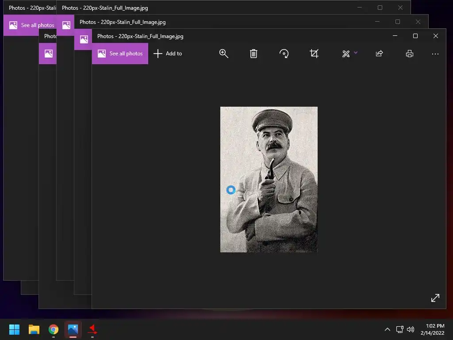The height and width of the screenshot is (340, 453).
Task: Click the Zoom magnifier icon
Action: point(223,54)
